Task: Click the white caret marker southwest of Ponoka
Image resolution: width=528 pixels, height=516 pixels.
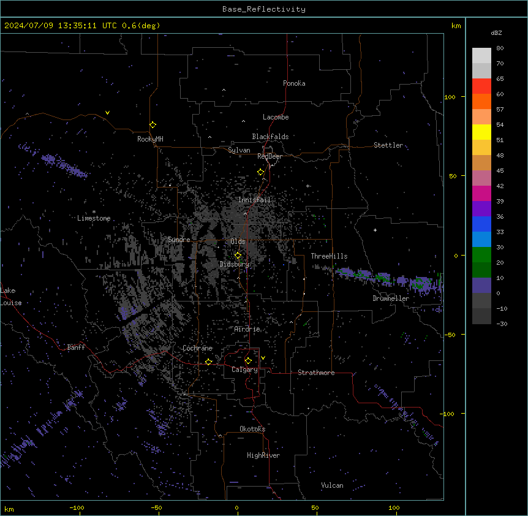Action: (224, 90)
